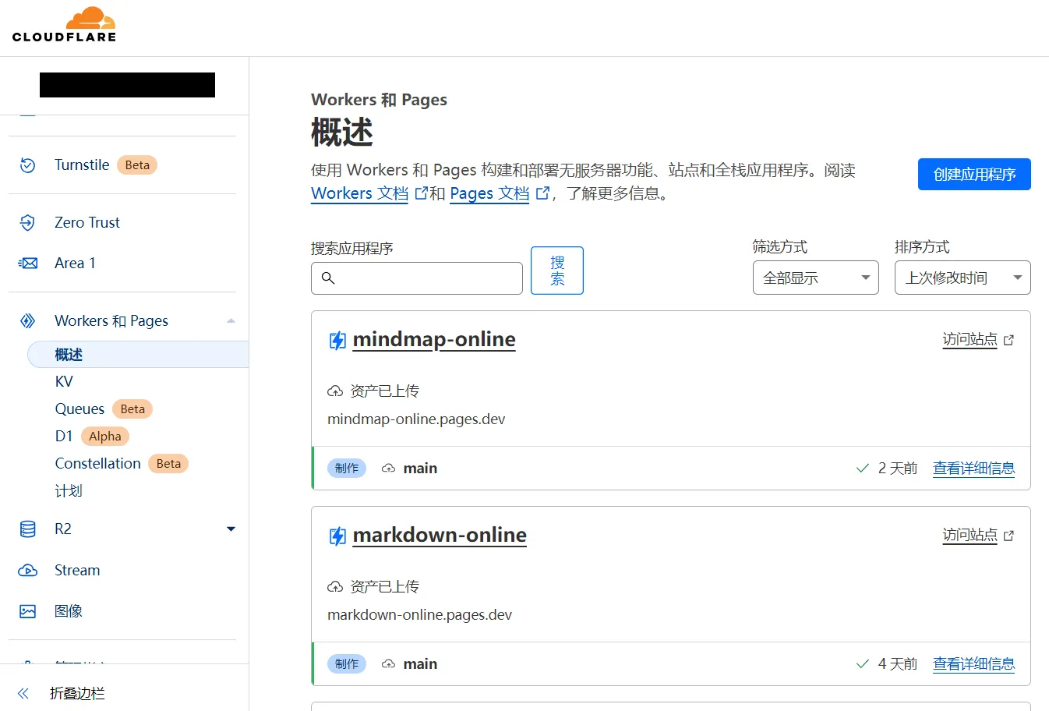The width and height of the screenshot is (1049, 711).
Task: Click the Workers 和 Pages sidebar icon
Action: click(x=27, y=321)
